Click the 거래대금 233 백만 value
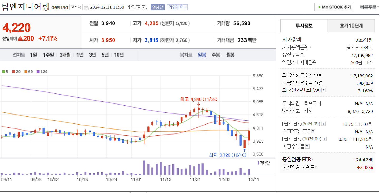Image resolution: width=380 pixels, height=193 pixels. pos(247,40)
